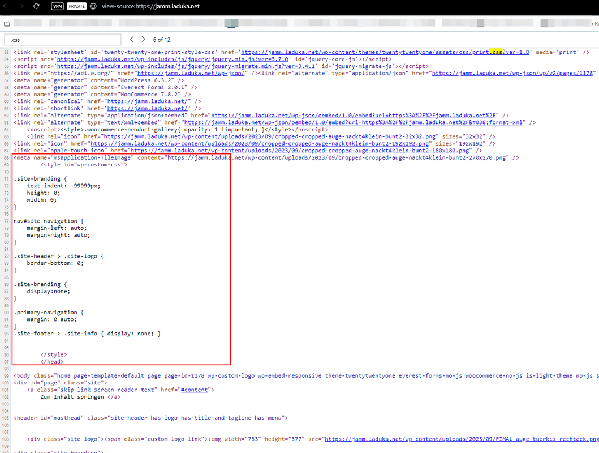Go forward with the forward arrow
The image size is (599, 453).
(21, 6)
